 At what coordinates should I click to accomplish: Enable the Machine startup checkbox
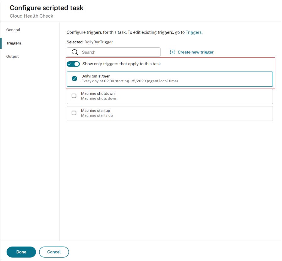point(74,113)
